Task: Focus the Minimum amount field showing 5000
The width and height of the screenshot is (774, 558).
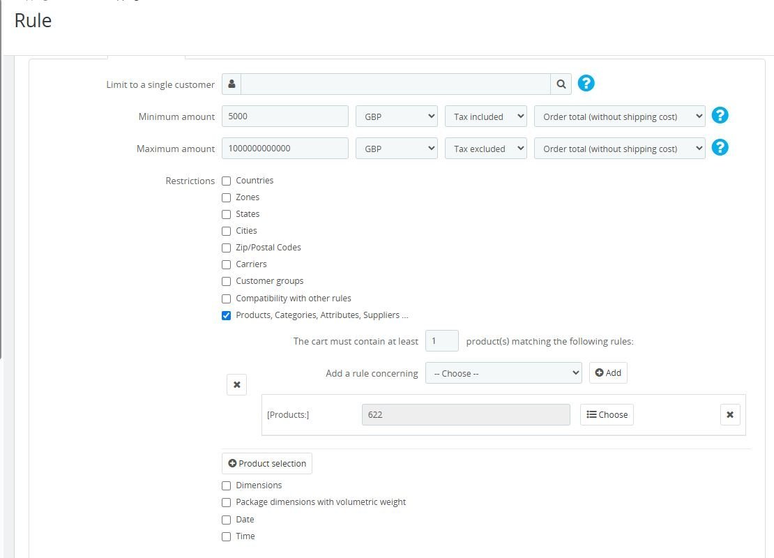Action: pyautogui.click(x=284, y=116)
